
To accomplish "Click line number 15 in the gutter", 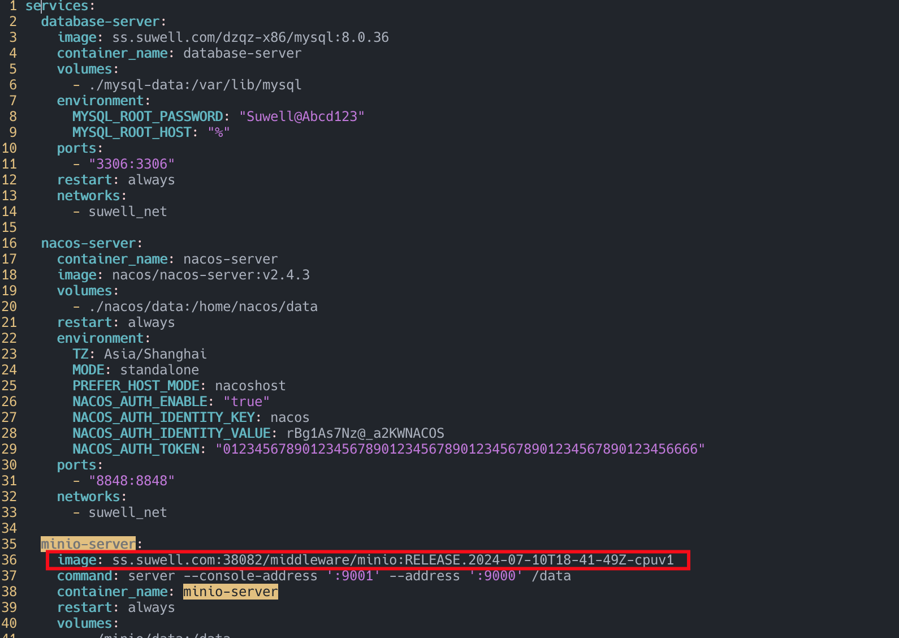I will [x=9, y=227].
